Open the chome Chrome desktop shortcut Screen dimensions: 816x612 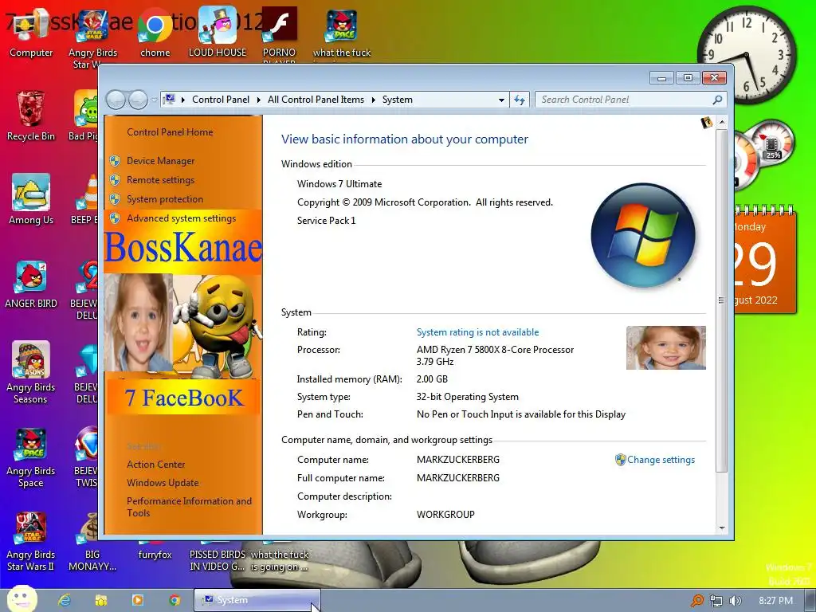tap(155, 33)
